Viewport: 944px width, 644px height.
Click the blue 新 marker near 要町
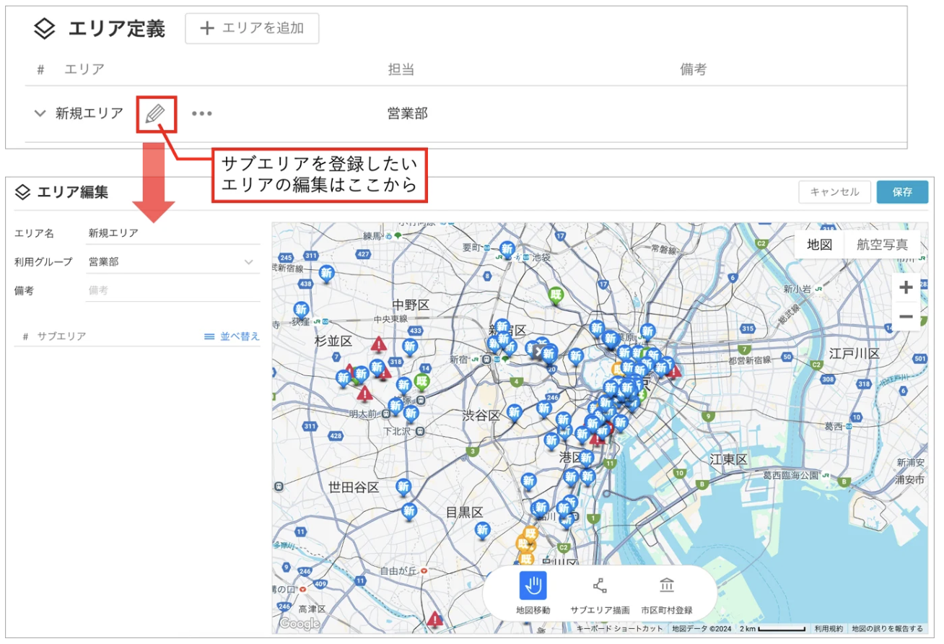click(507, 249)
